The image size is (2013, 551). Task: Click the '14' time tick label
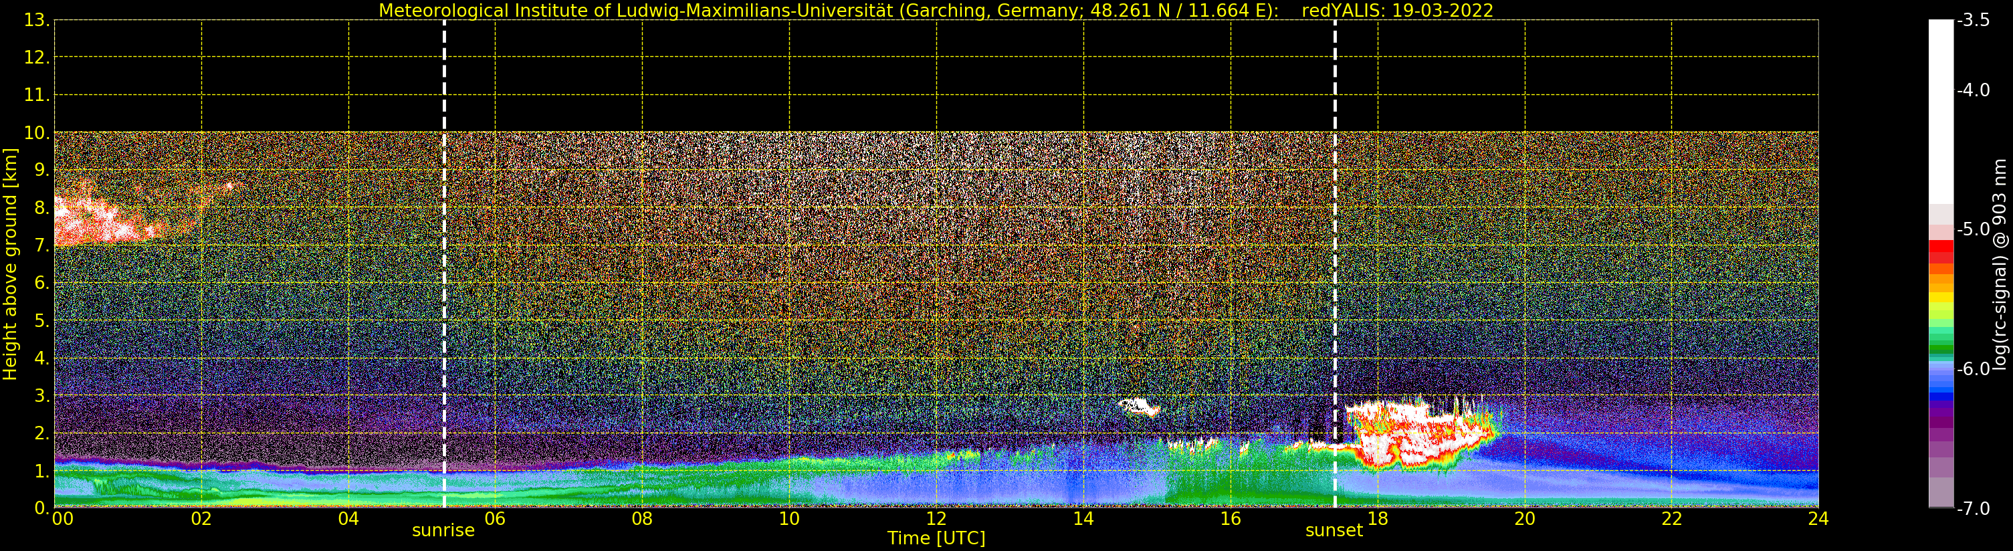coord(1083,519)
